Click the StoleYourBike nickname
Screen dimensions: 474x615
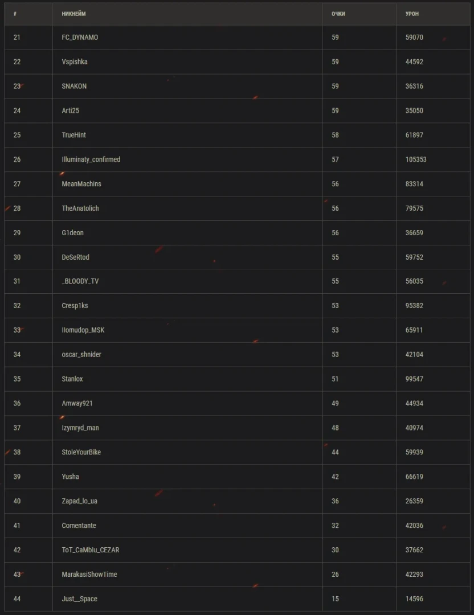pos(81,452)
